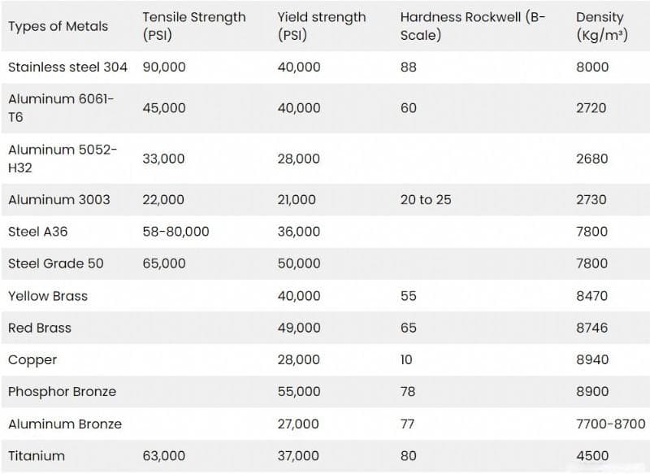Click the Titanium row label
Viewport: 650px width, 474px height.
pos(37,456)
